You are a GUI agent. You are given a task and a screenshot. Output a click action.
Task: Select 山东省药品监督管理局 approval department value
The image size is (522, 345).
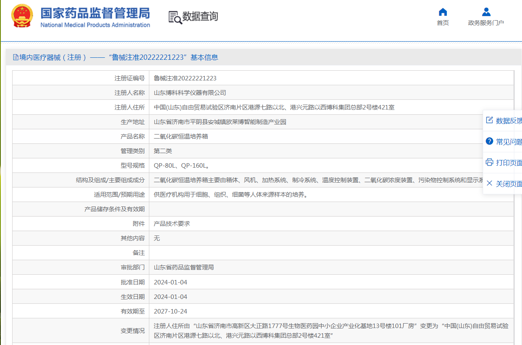pyautogui.click(x=184, y=267)
